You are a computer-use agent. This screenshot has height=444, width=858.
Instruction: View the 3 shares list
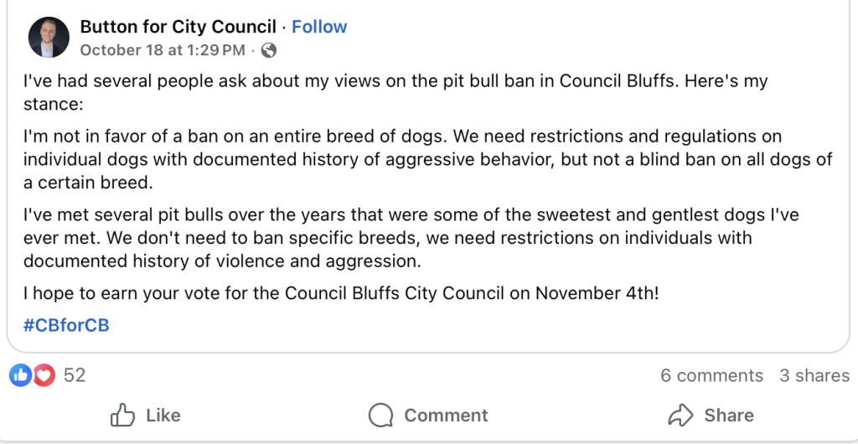(x=814, y=375)
